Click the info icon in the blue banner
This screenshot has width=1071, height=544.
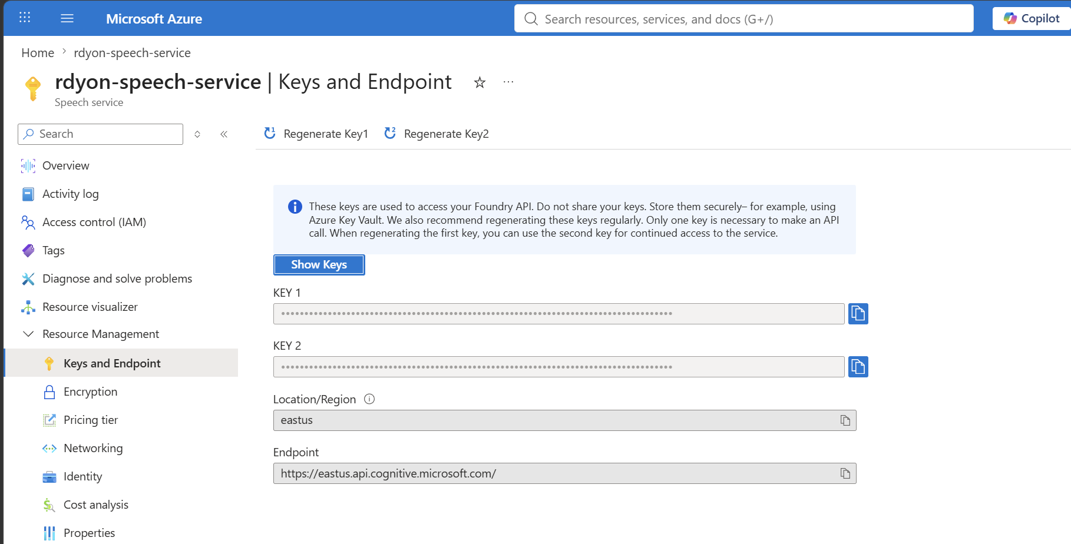[x=295, y=207]
